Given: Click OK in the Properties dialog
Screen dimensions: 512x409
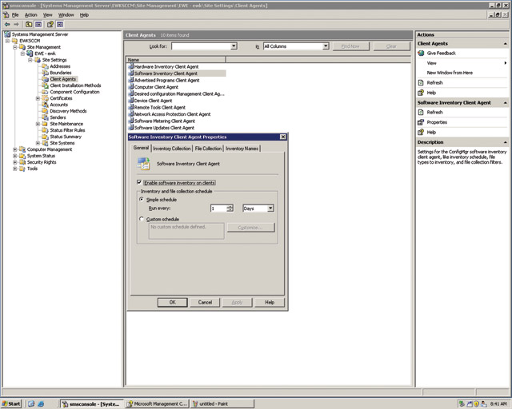Looking at the screenshot, I should pyautogui.click(x=173, y=302).
